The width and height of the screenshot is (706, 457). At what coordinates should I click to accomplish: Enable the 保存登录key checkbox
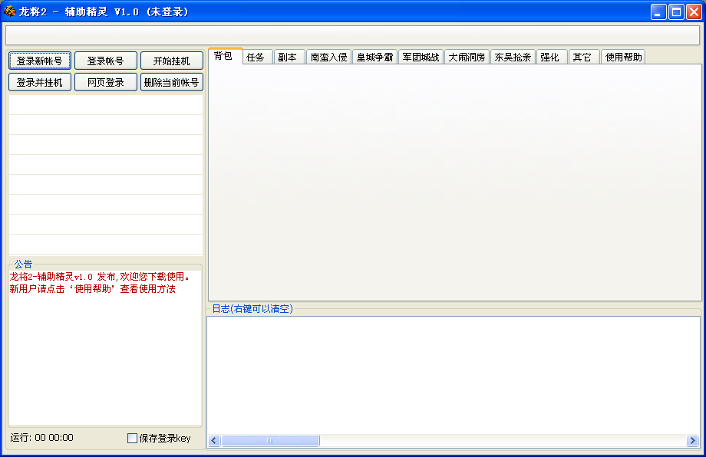tap(132, 438)
